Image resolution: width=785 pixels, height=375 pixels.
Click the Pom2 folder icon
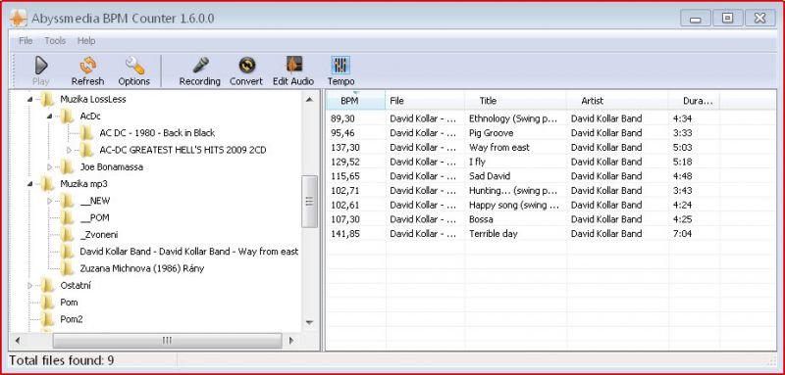coord(47,319)
